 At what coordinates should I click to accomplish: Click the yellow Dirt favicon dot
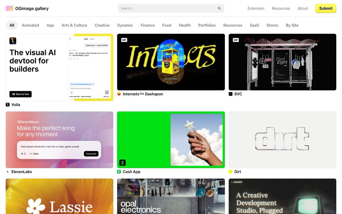click(x=231, y=172)
